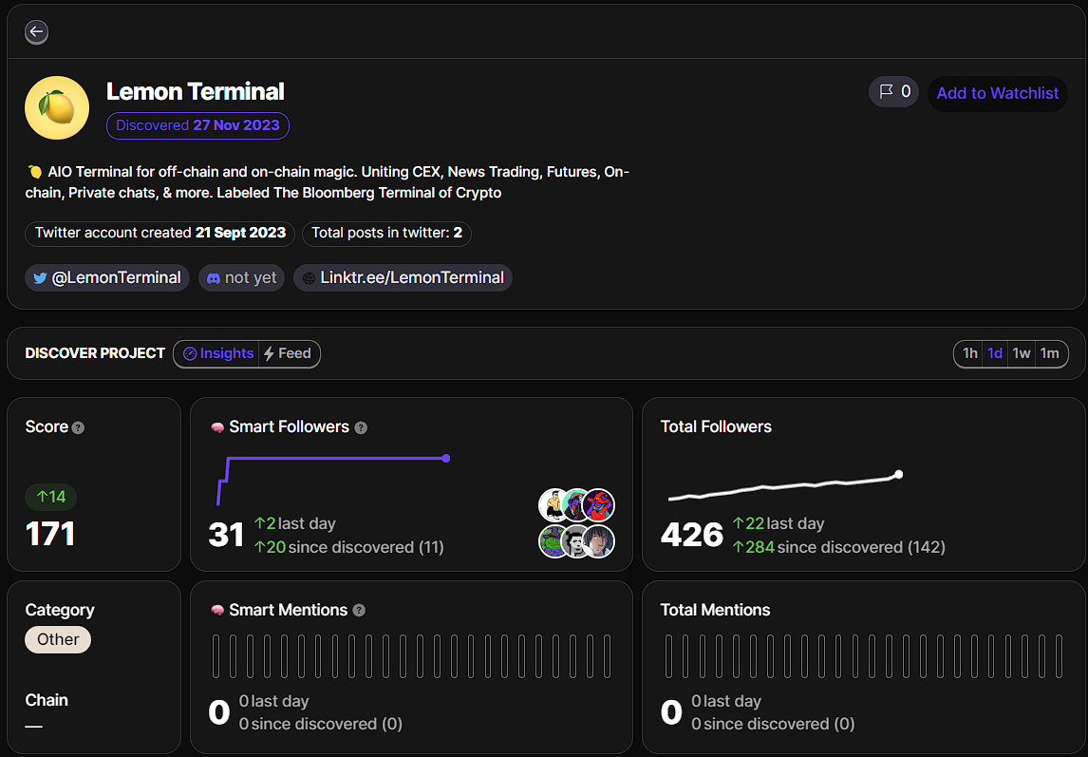Click the 'Other' category tag

pyautogui.click(x=58, y=639)
